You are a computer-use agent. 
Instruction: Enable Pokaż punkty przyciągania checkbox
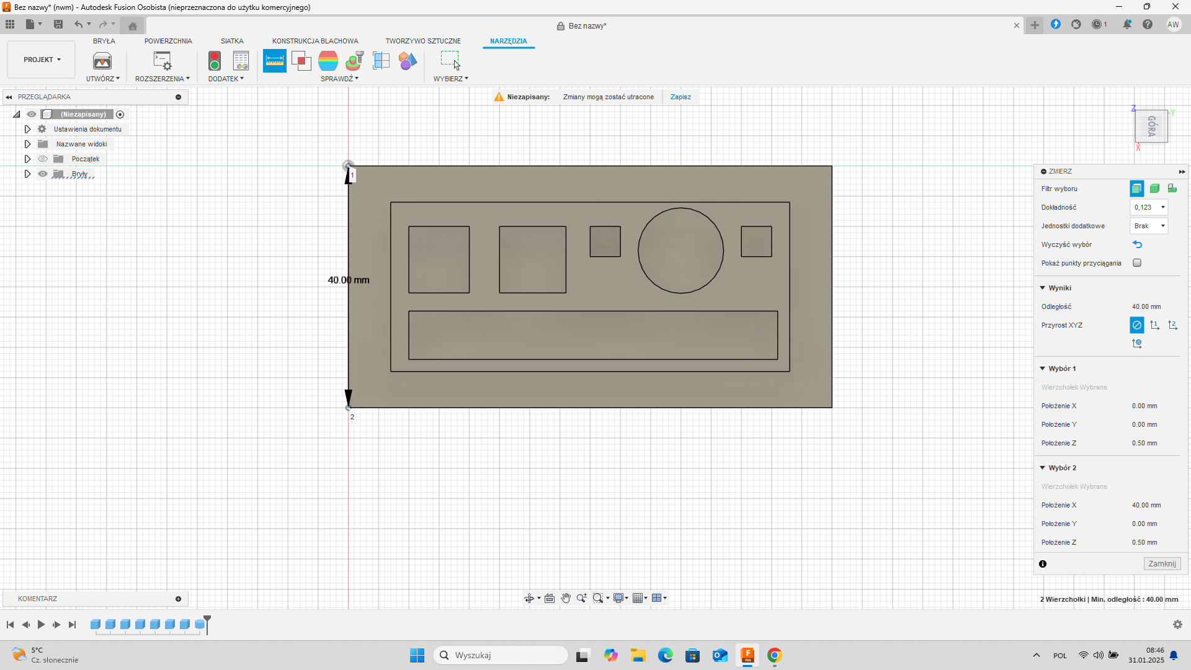point(1137,263)
